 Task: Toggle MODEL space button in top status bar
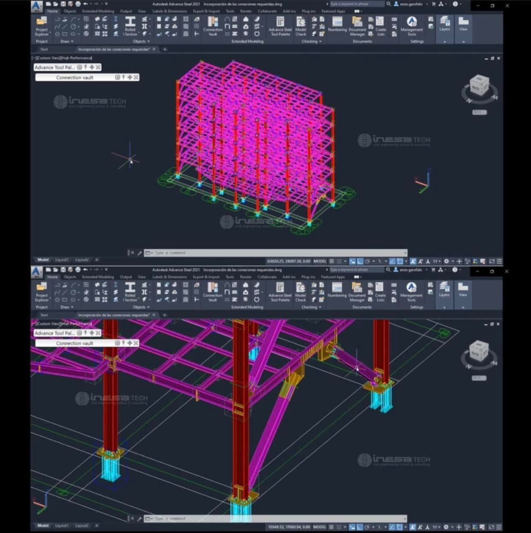tap(320, 261)
